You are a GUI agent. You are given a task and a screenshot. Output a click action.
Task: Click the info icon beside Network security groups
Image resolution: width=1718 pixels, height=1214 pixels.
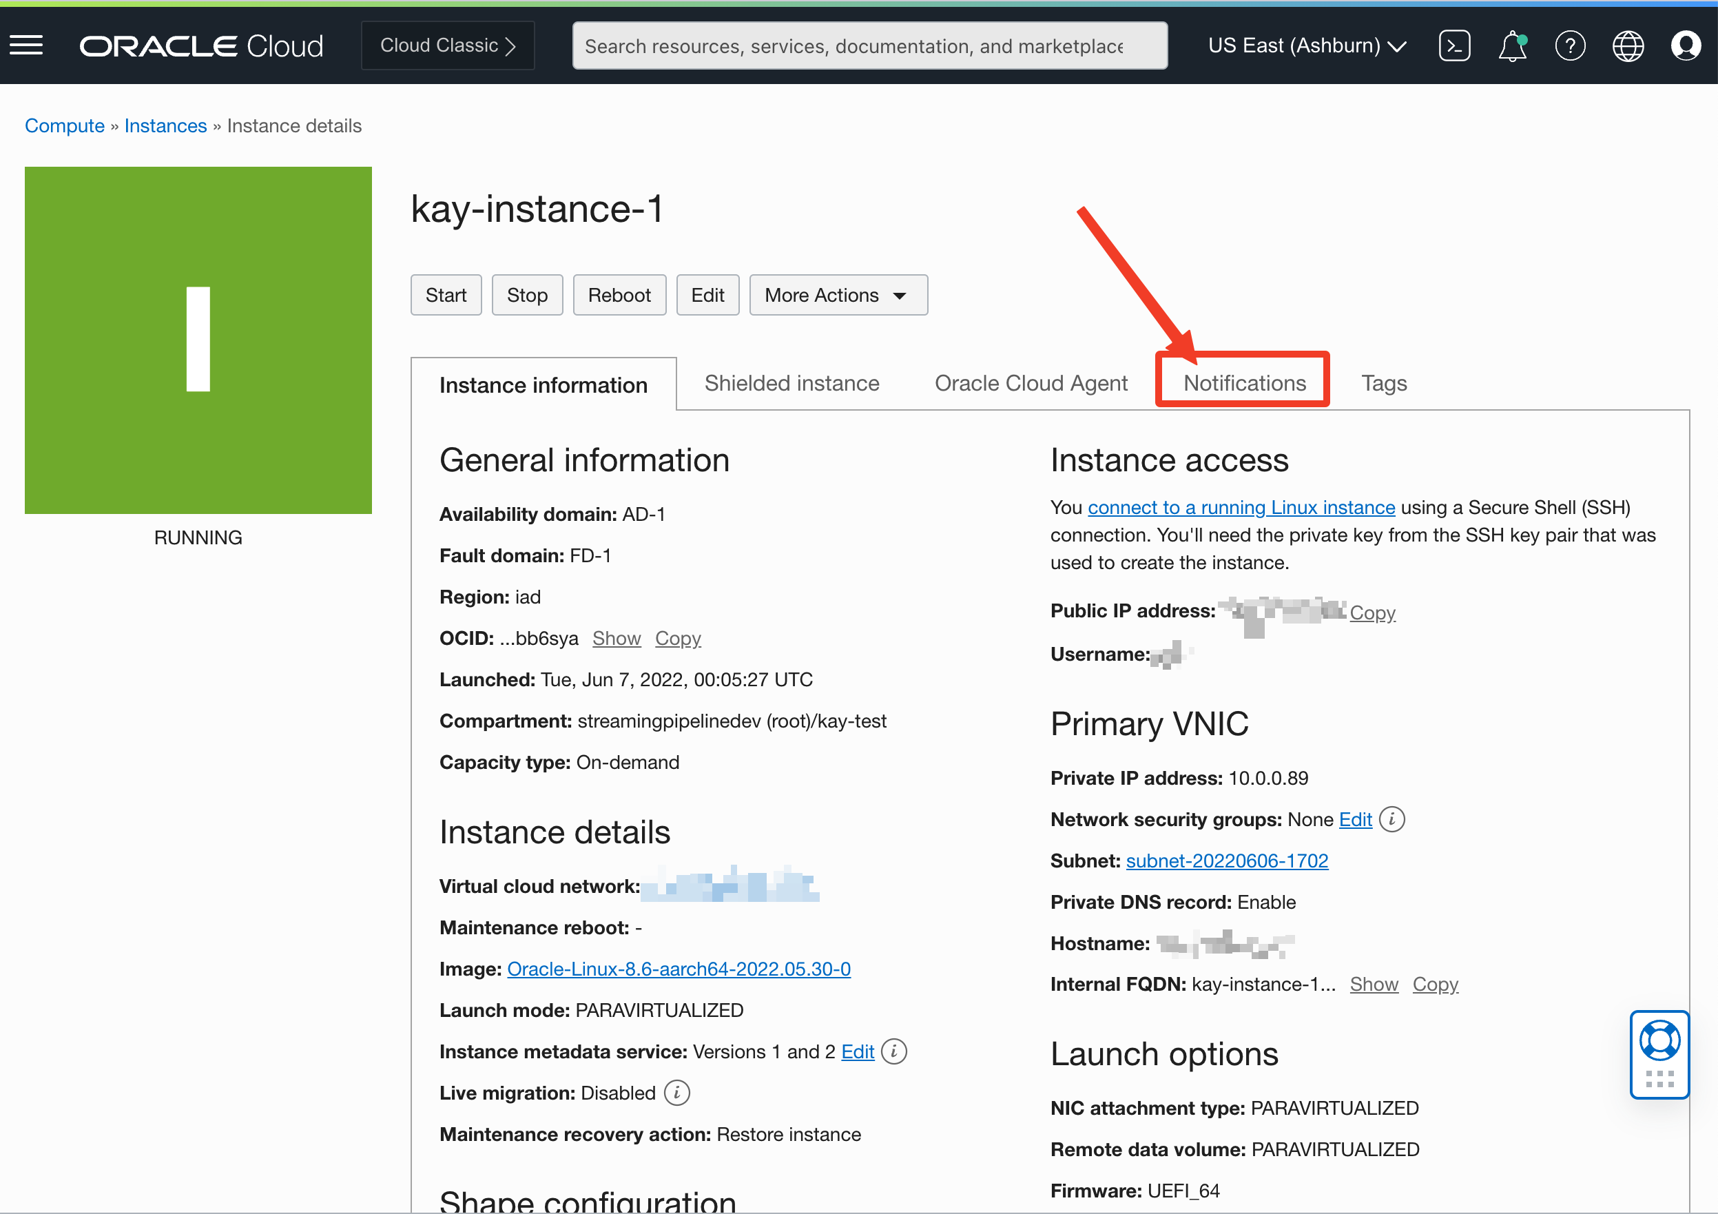pyautogui.click(x=1392, y=819)
